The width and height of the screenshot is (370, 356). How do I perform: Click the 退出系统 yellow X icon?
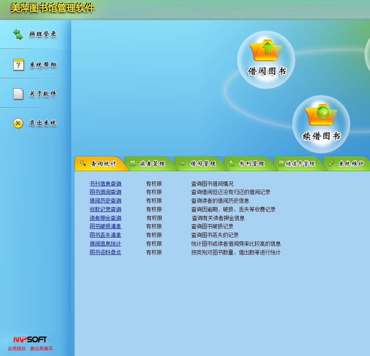coord(18,123)
